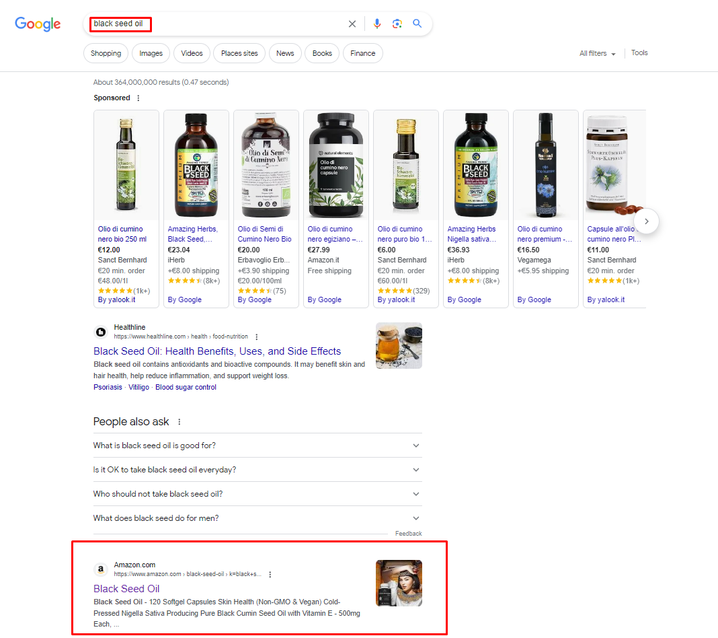The image size is (718, 638).
Task: Open Amazing Herbs Black Seed €23.04 product
Action: click(x=192, y=234)
